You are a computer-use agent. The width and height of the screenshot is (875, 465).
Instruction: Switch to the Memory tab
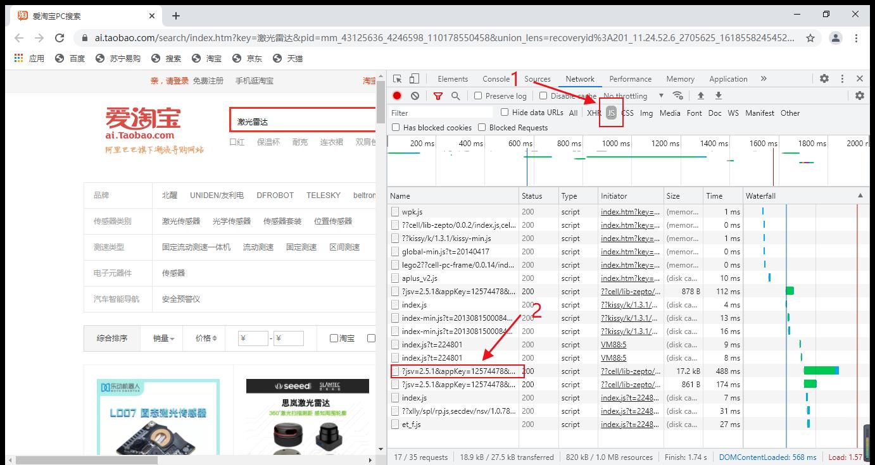coord(680,79)
